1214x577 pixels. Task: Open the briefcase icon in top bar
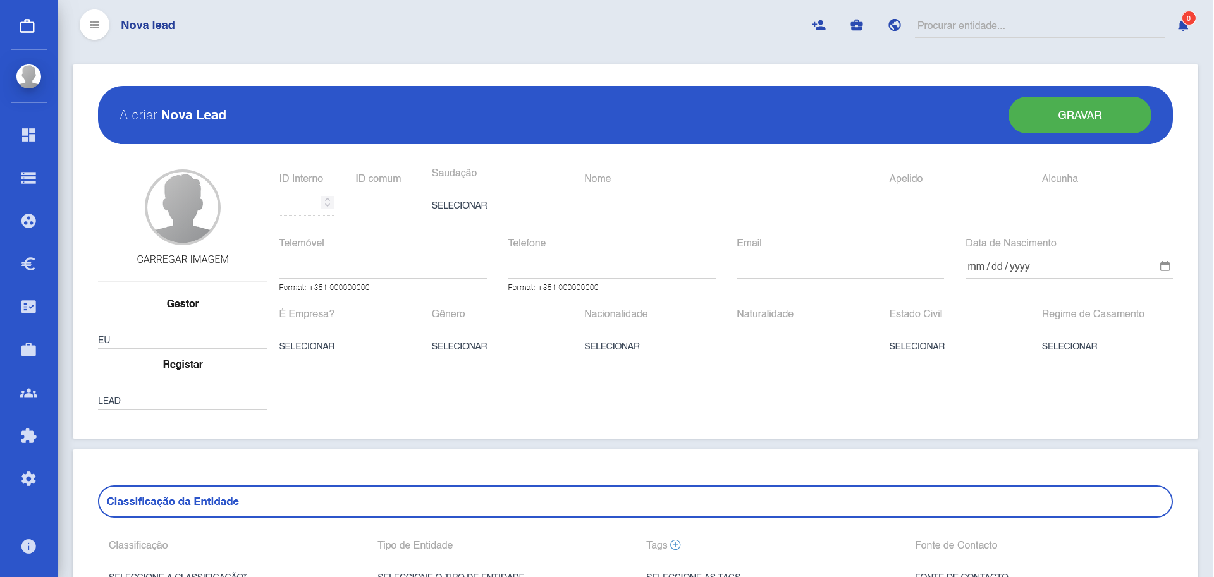(857, 25)
